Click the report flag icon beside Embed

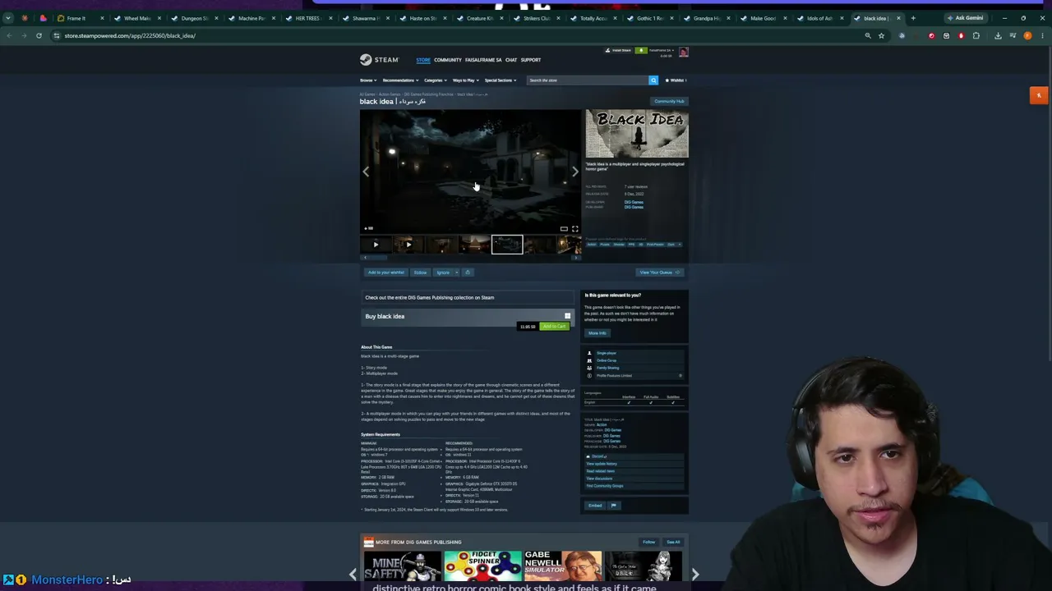tap(613, 506)
